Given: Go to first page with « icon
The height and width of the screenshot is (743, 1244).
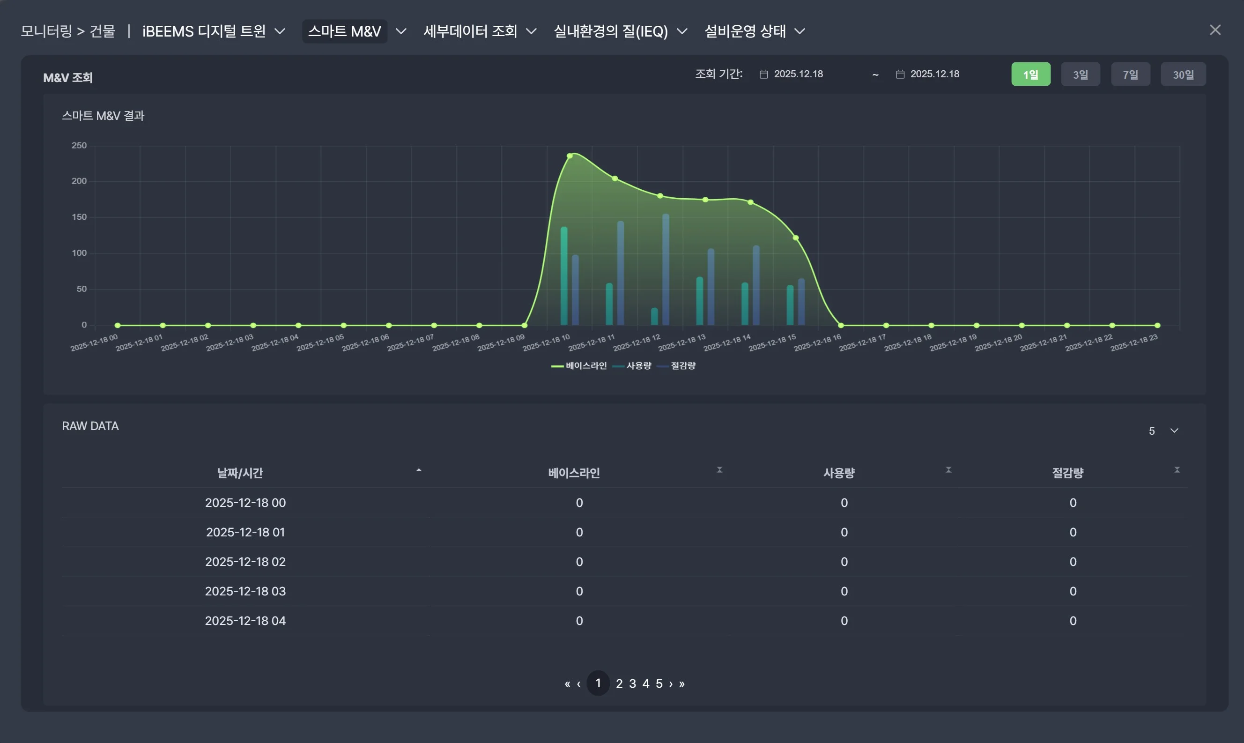Looking at the screenshot, I should (x=567, y=684).
